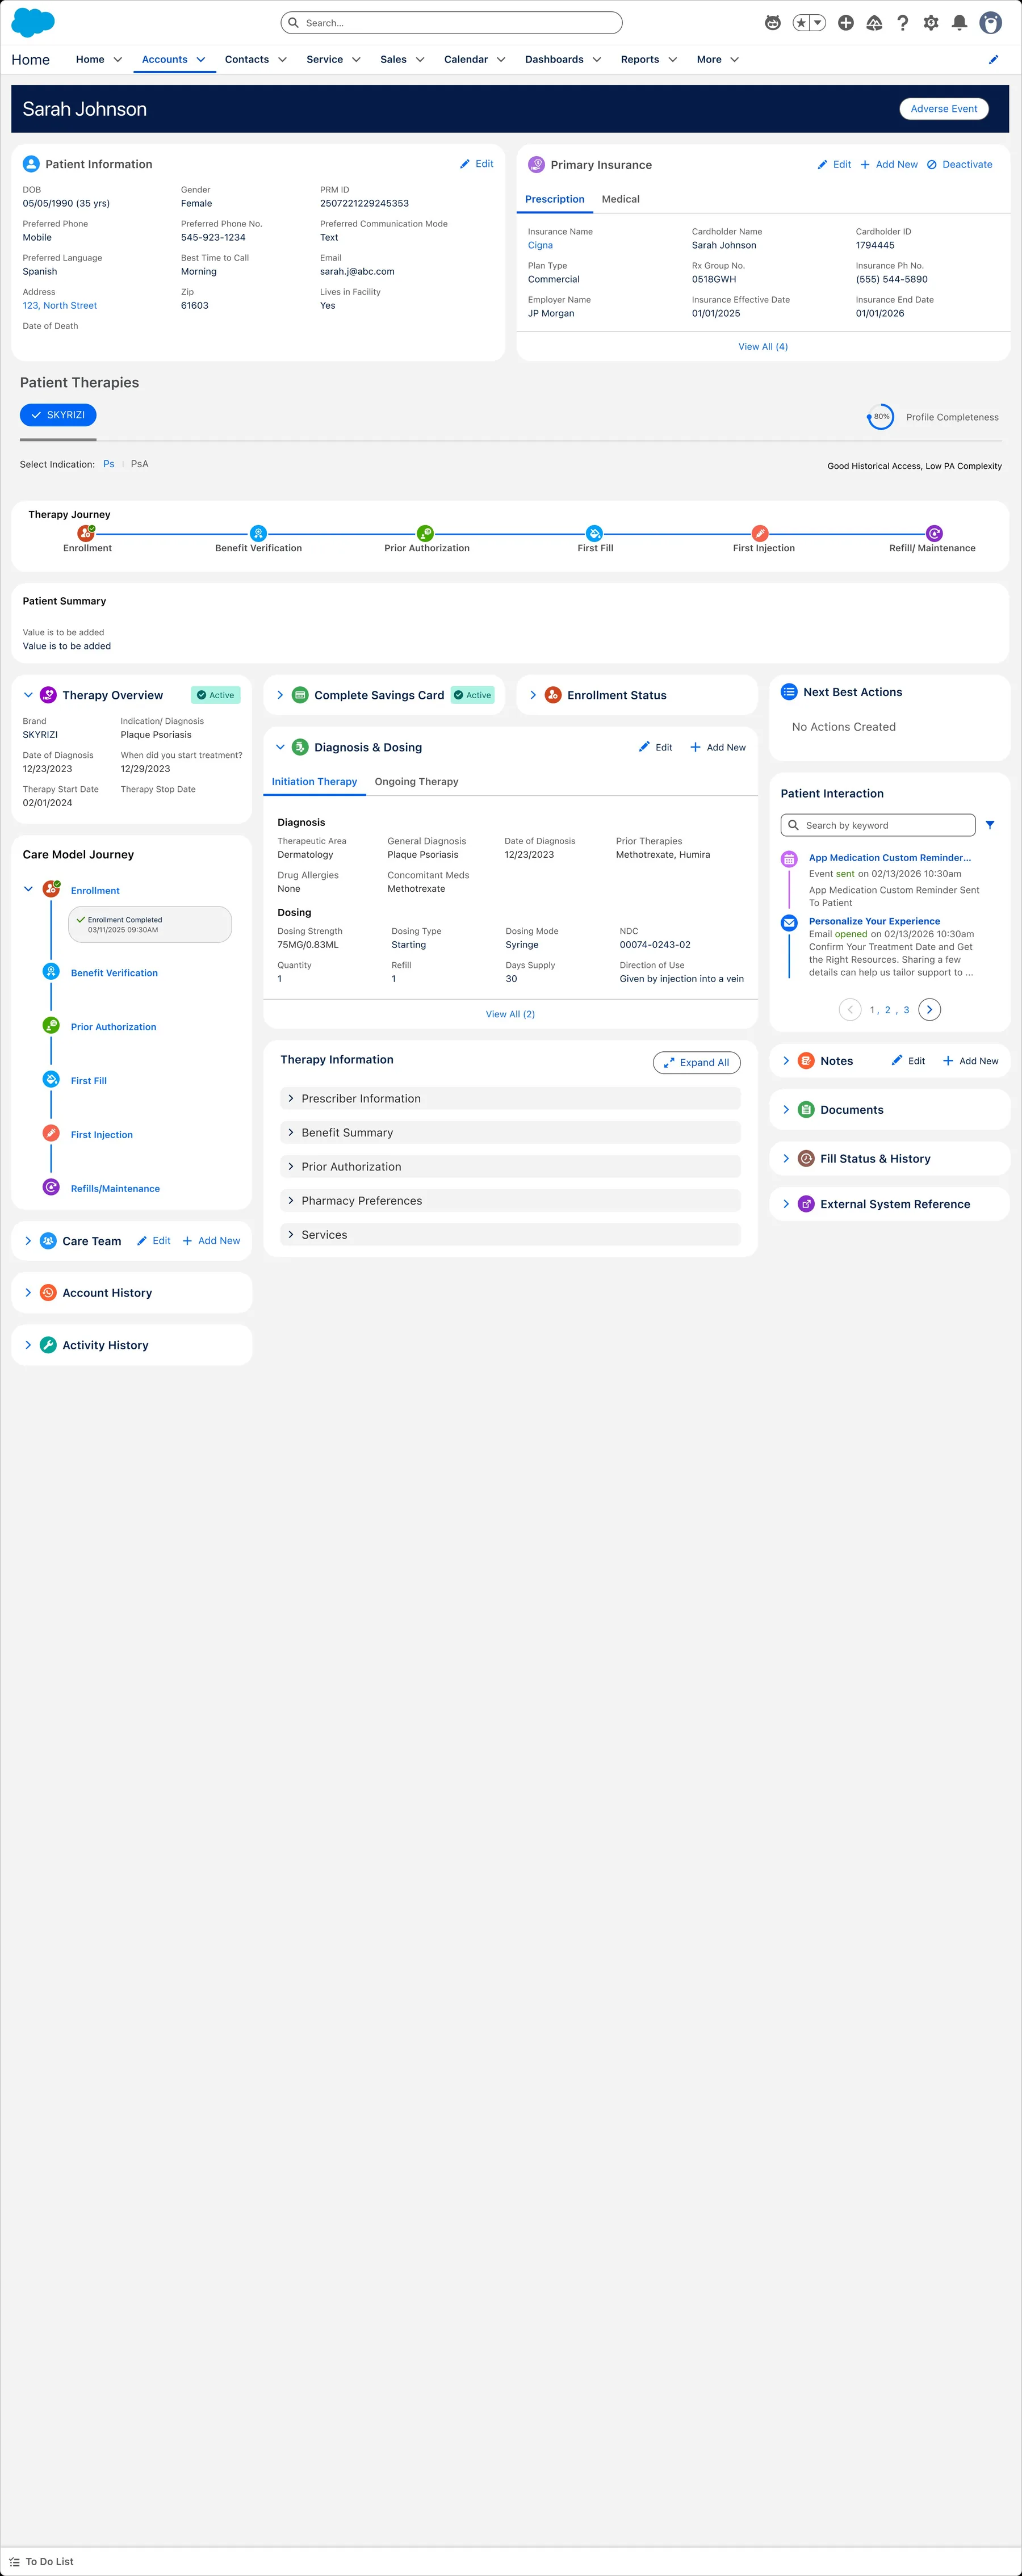Expand the Fill Status & History section
This screenshot has height=2576, width=1022.
(786, 1158)
